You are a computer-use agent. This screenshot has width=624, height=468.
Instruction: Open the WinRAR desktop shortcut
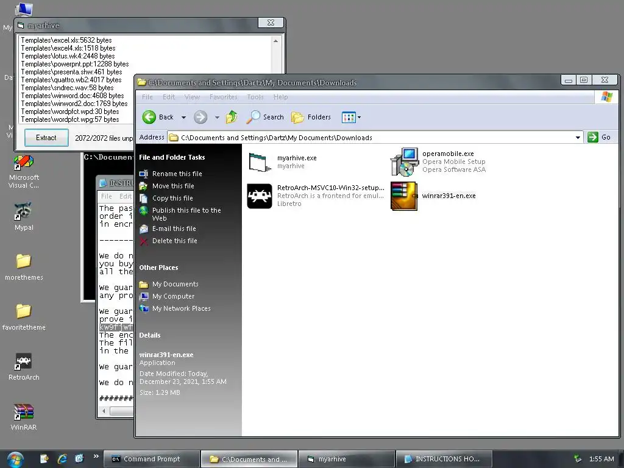tap(24, 417)
